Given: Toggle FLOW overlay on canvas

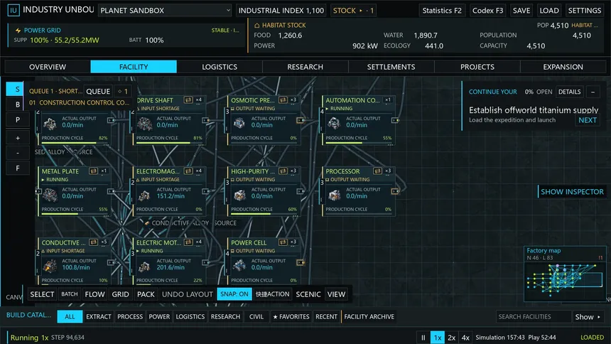Looking at the screenshot, I should coord(94,294).
